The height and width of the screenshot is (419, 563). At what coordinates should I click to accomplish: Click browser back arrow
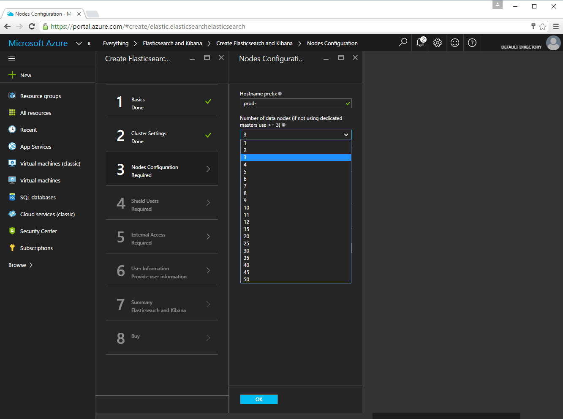[7, 26]
